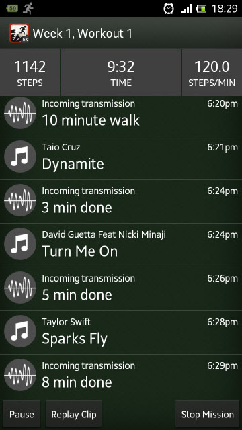
Task: Select the 6:29pm 8 min done transmission
Action: 121,376
